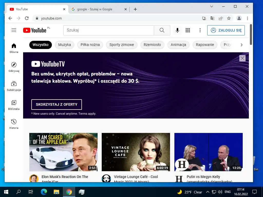Viewport: 263px width, 197px height.
Task: Open the Windows Start menu
Action: point(6,192)
